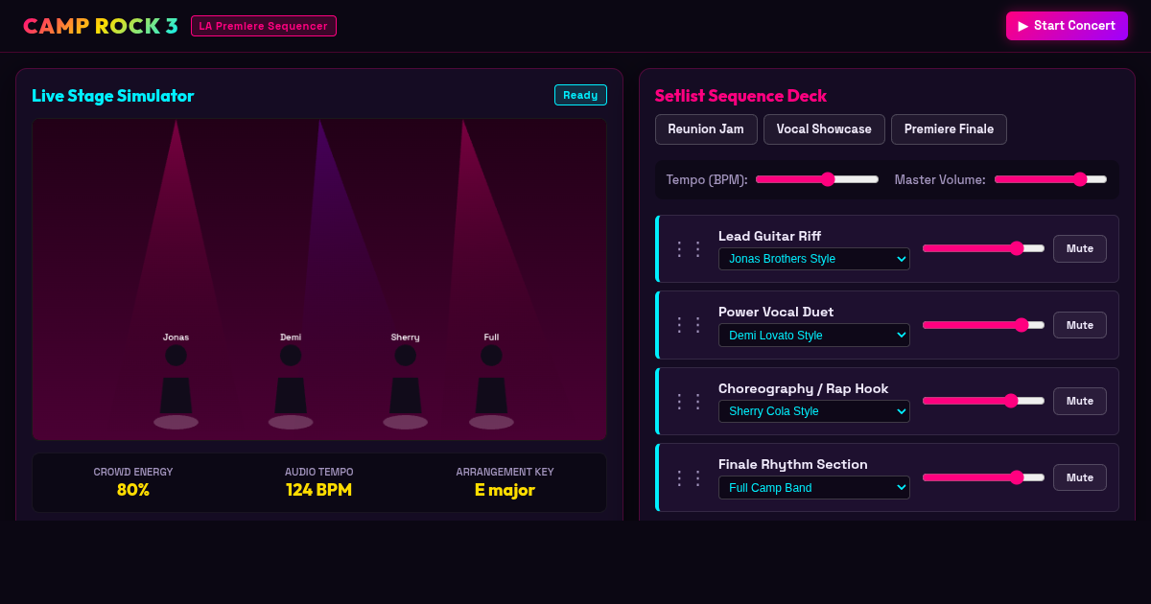Image resolution: width=1151 pixels, height=604 pixels.
Task: Open the Sherry Cola Style dropdown
Action: 814,411
